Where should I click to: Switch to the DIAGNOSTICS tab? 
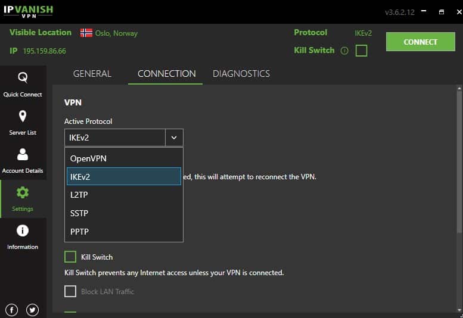[x=241, y=74]
